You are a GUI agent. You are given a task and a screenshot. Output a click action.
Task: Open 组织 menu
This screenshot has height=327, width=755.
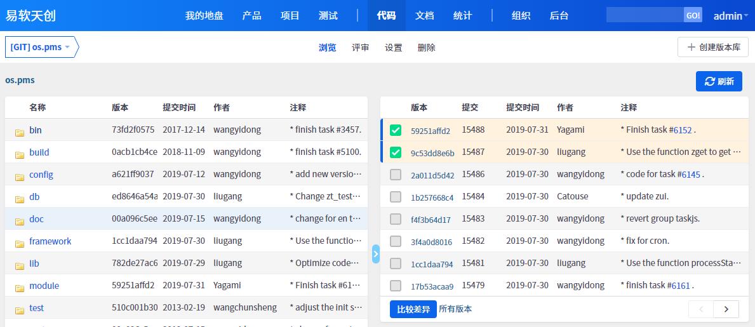click(521, 15)
